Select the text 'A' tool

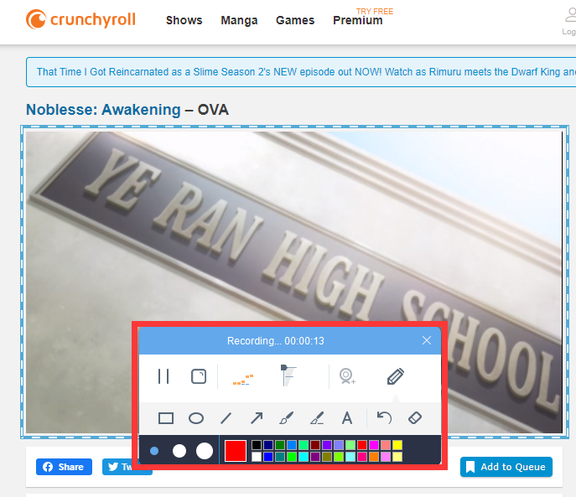click(347, 418)
